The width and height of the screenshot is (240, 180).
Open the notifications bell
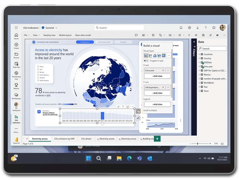181,28
